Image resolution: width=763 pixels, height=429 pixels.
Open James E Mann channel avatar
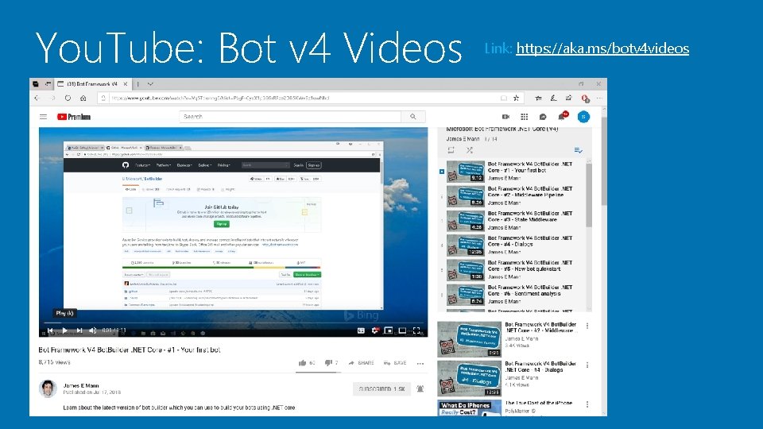[x=48, y=388]
